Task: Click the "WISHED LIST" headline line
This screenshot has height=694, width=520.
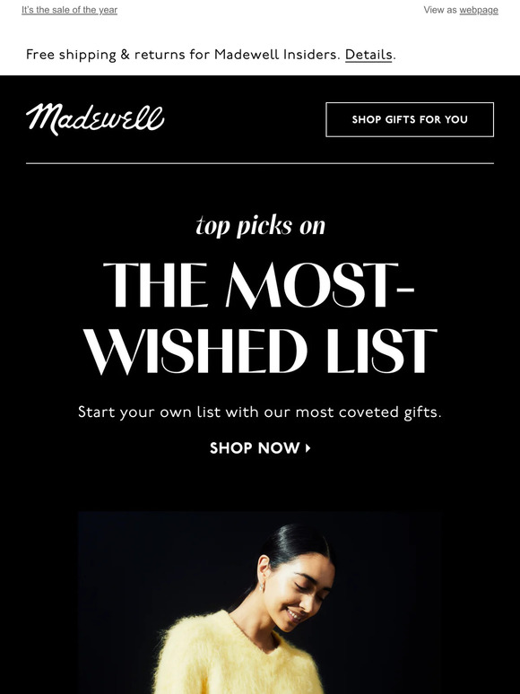Action: [261, 351]
